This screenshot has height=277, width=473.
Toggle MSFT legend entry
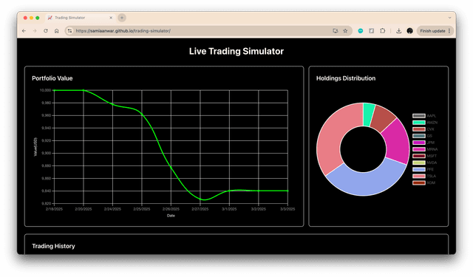pos(425,156)
